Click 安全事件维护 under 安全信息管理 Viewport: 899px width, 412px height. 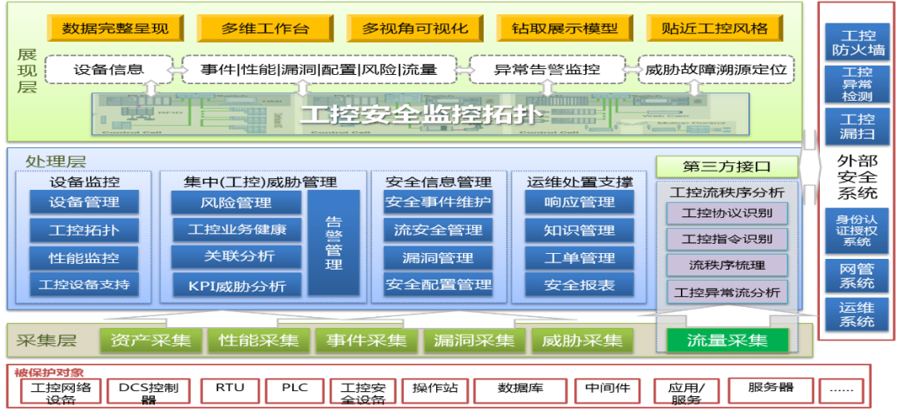[438, 202]
